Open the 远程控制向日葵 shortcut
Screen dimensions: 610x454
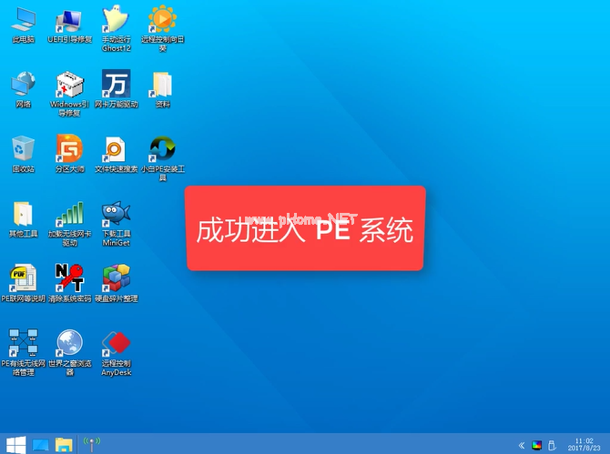(x=163, y=29)
